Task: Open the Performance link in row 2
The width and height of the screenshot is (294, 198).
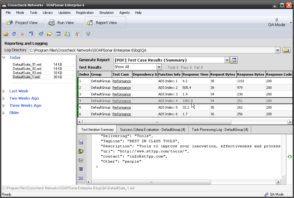Action: point(121,88)
